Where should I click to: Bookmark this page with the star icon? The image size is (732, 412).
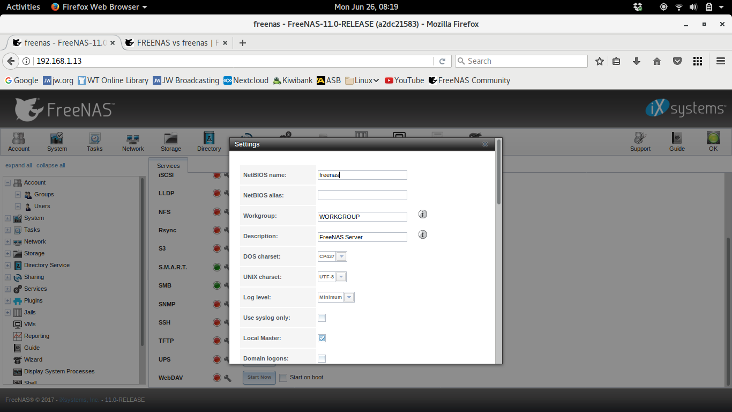point(600,61)
